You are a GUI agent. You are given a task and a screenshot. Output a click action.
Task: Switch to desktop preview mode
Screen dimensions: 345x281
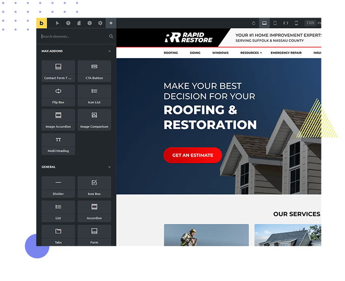pos(264,23)
